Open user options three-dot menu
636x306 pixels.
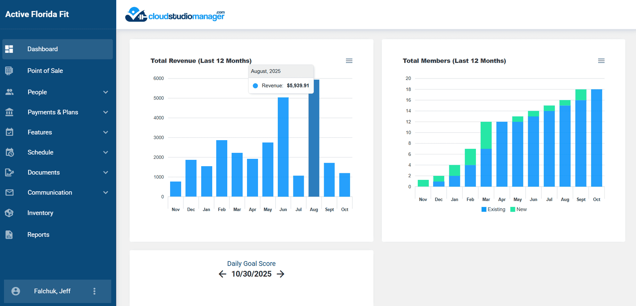tap(94, 291)
